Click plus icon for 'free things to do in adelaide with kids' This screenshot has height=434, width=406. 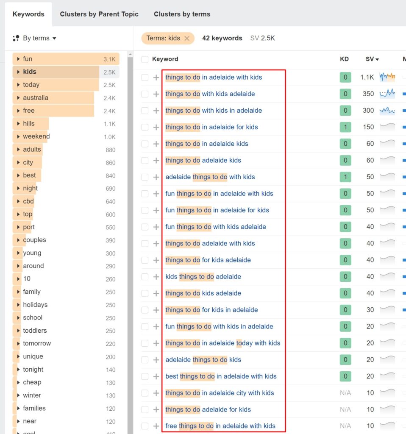click(156, 426)
